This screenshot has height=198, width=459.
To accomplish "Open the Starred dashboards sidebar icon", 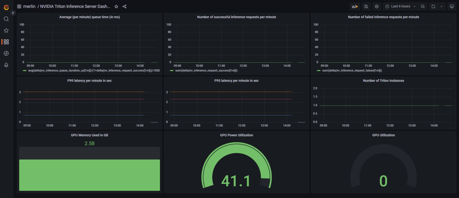I will tap(6, 31).
